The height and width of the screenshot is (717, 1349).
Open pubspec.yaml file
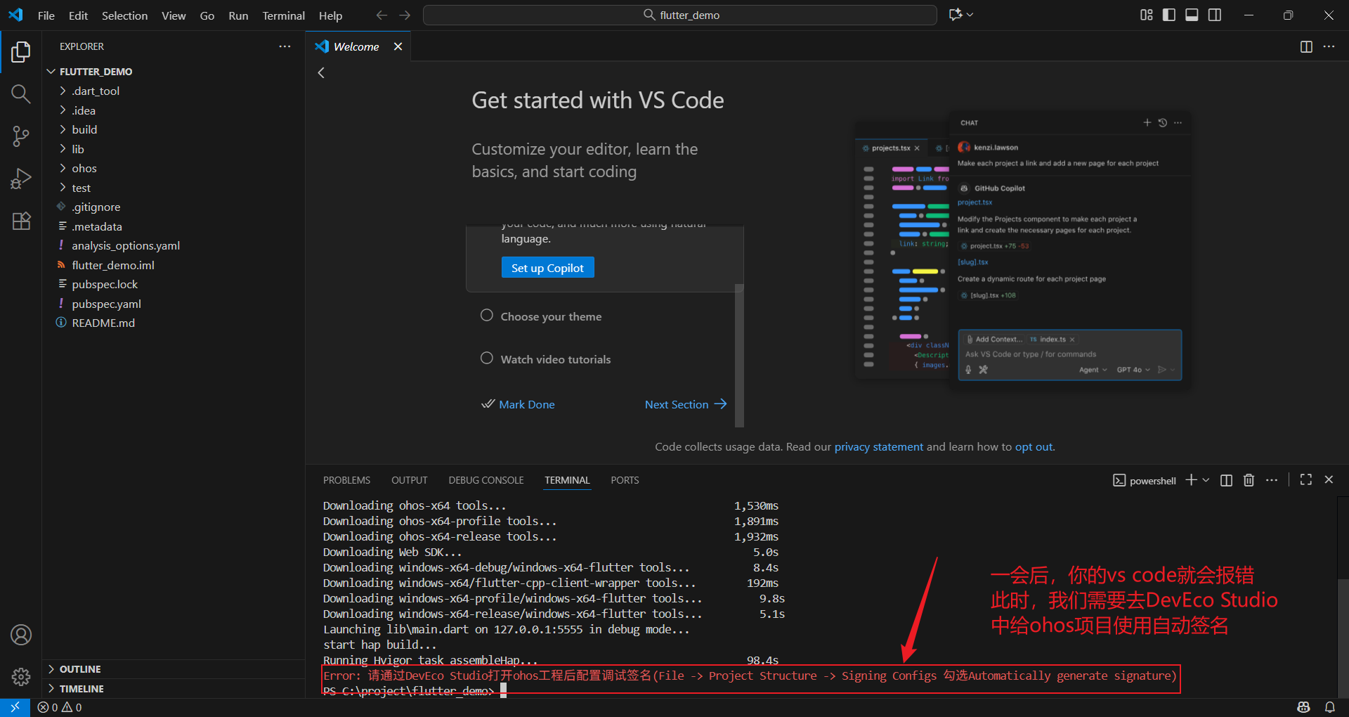[x=174, y=304]
